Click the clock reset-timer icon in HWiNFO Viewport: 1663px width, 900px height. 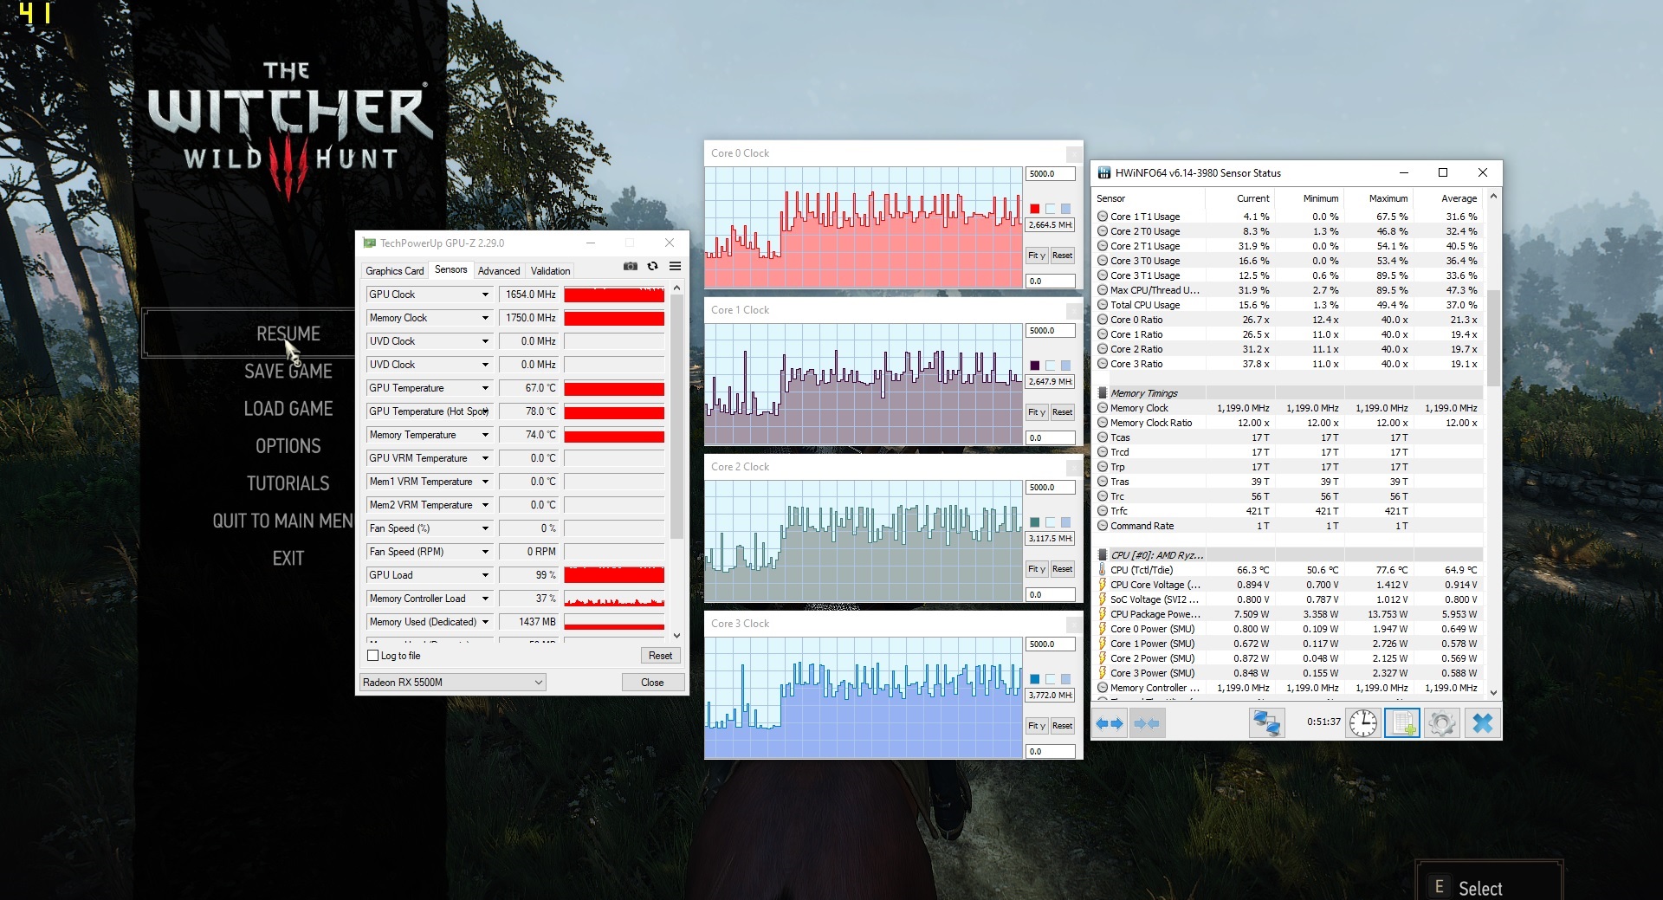(1363, 723)
